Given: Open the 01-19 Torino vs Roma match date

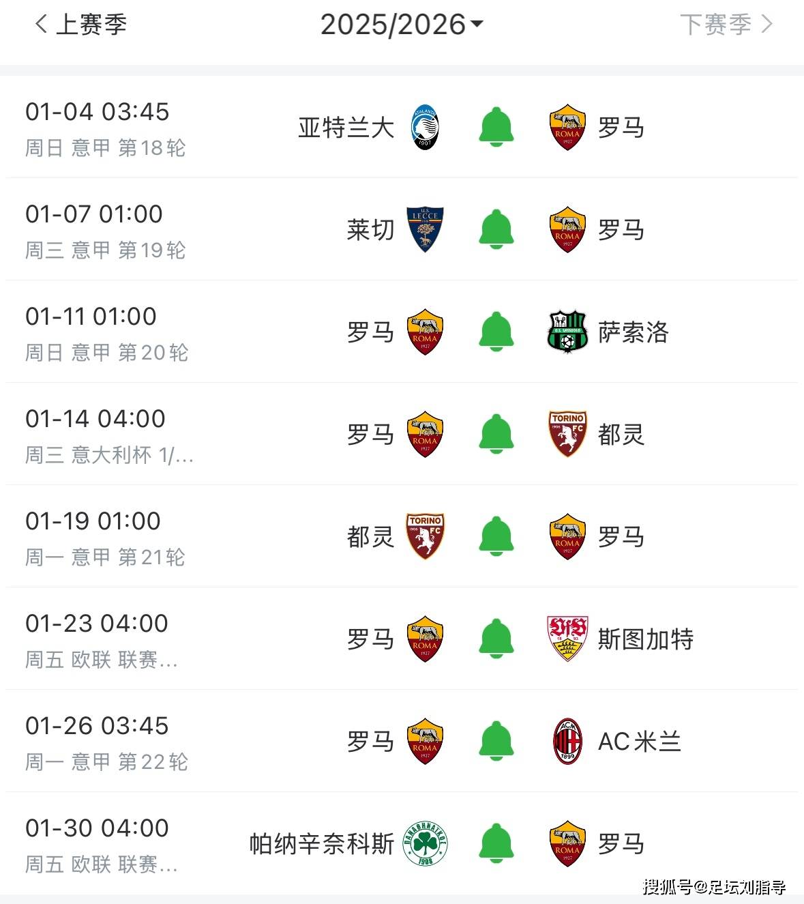Looking at the screenshot, I should point(93,522).
